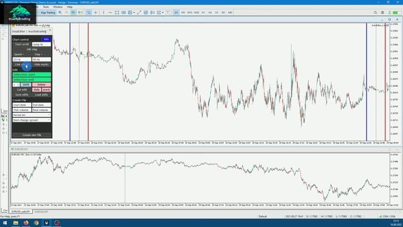Click the Start date field
The image size is (403, 227).
(22, 105)
